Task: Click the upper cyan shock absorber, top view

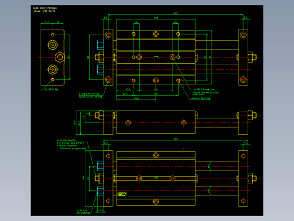Action: coord(101,45)
